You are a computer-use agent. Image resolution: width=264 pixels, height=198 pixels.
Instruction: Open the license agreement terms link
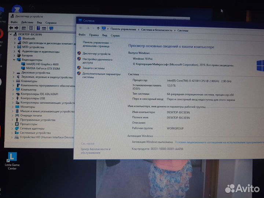tap(219, 142)
